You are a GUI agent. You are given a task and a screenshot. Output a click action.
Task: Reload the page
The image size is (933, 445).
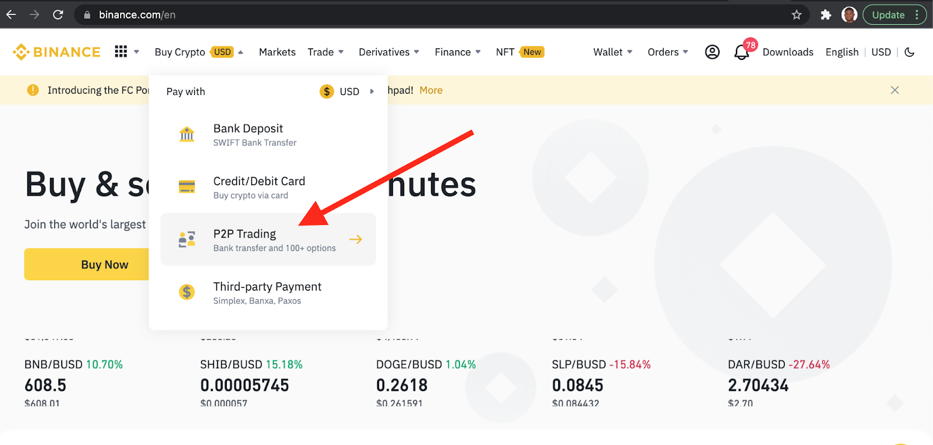[x=58, y=15]
